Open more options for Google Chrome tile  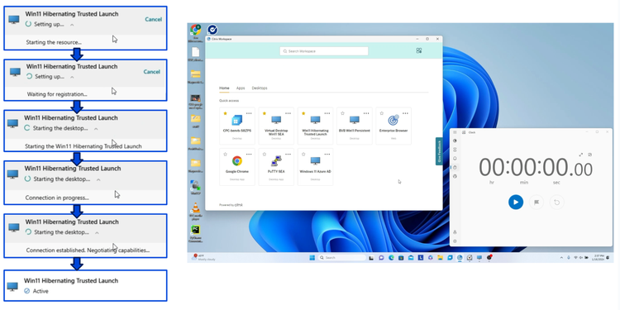[x=249, y=155]
